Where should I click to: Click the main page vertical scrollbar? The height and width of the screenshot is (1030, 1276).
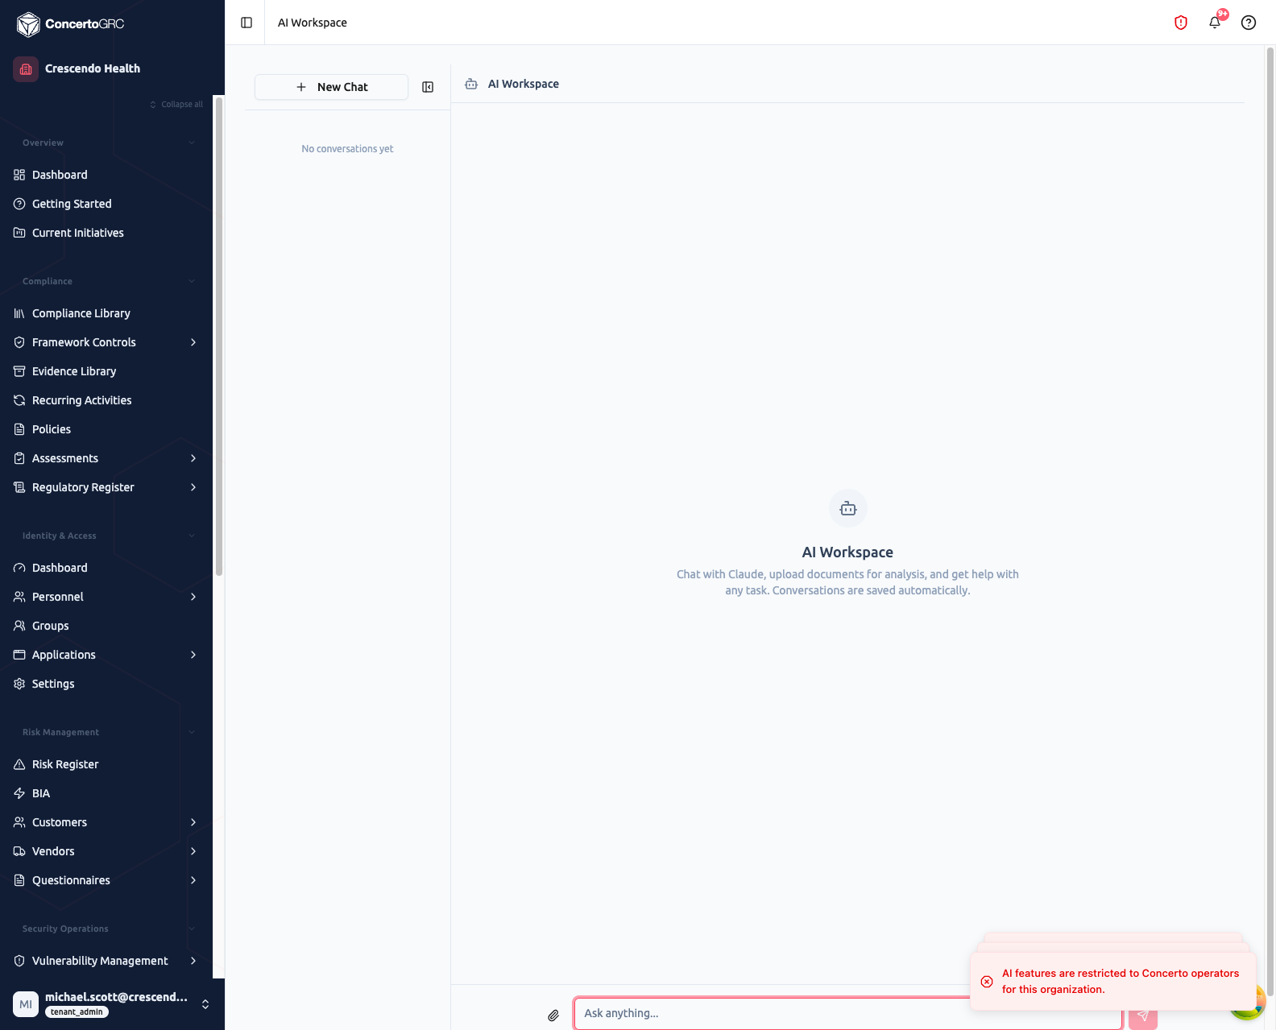(1270, 521)
